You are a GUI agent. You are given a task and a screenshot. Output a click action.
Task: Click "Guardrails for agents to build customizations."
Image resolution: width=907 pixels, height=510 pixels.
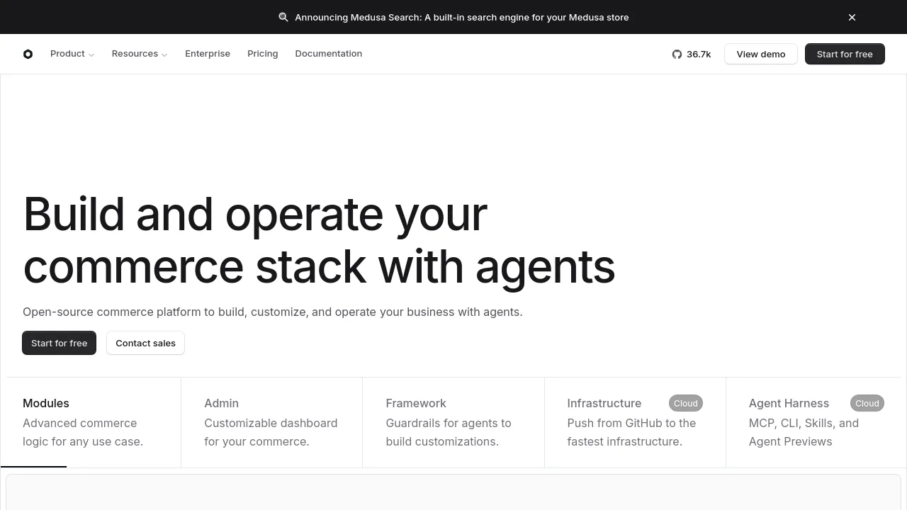coord(449,432)
